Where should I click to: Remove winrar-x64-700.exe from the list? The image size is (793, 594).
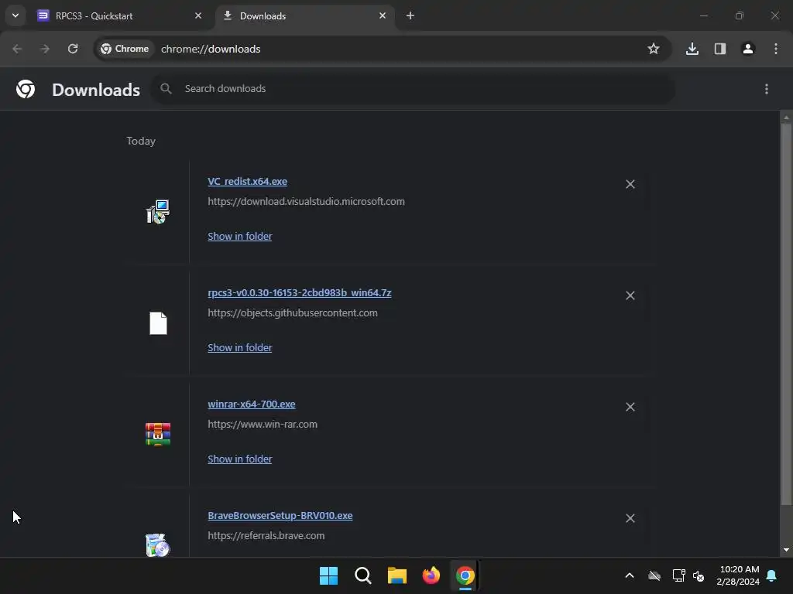[630, 407]
